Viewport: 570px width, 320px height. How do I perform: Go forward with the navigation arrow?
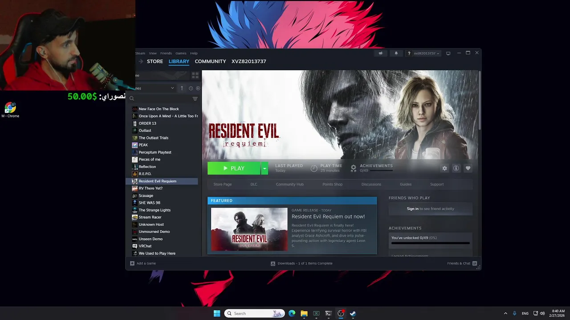click(x=141, y=61)
